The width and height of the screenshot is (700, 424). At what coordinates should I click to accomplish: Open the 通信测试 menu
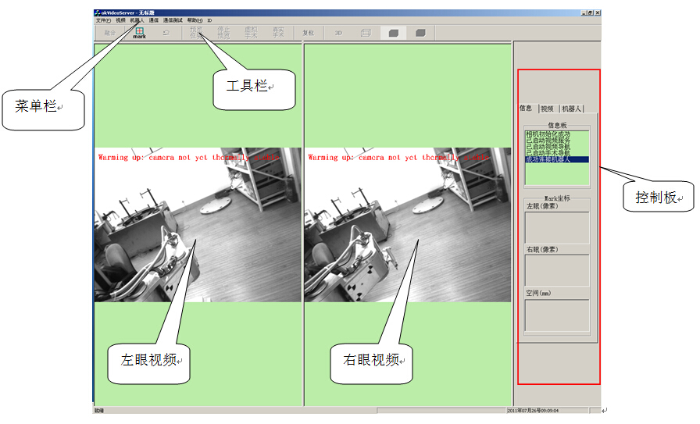[173, 20]
